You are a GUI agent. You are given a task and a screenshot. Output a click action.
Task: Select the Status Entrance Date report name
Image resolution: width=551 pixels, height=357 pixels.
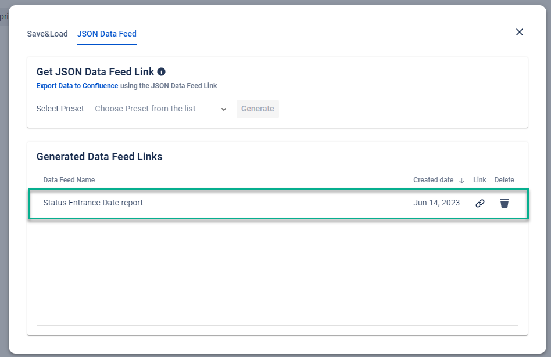coord(93,203)
